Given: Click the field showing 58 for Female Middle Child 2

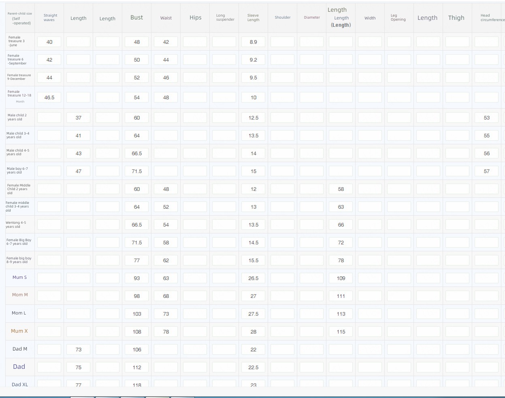Looking at the screenshot, I should 341,189.
